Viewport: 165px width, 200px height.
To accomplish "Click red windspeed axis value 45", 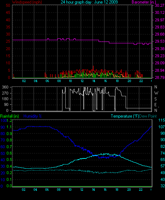I will pos(8,12).
